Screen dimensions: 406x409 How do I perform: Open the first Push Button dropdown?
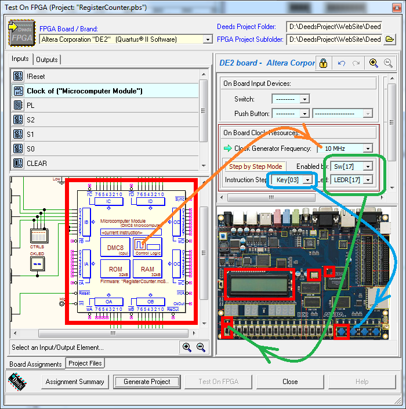point(304,114)
